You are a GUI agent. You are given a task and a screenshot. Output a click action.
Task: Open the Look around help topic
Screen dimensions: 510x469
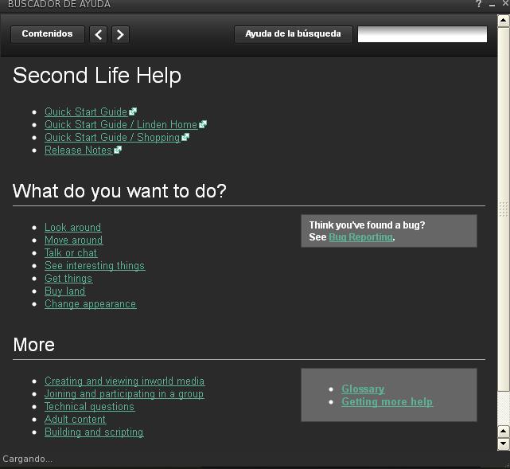73,227
